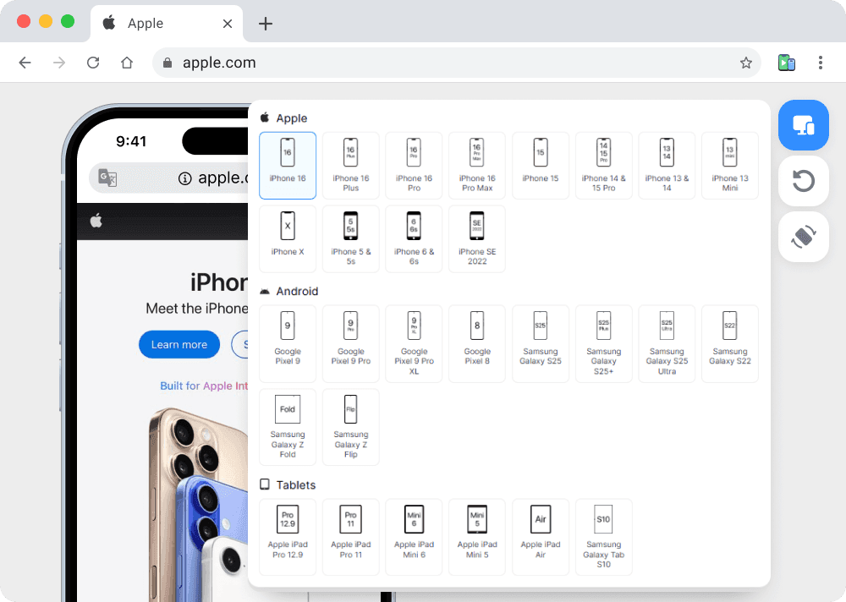The width and height of the screenshot is (846, 602).
Task: Select the Apple iPad Air device
Action: click(540, 537)
